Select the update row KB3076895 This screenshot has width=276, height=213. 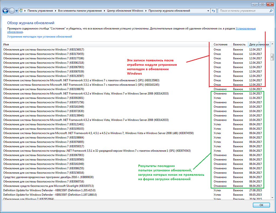(136, 142)
